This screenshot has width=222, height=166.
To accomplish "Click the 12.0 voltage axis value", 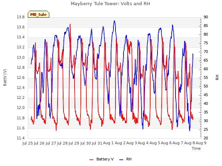I will (x=20, y=108).
